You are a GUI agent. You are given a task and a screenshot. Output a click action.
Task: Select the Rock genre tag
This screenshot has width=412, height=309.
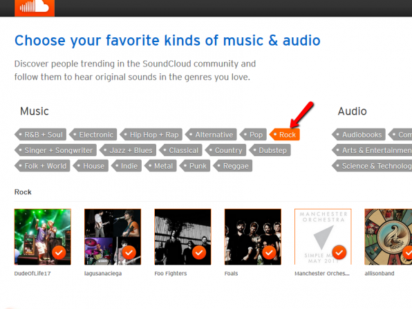point(285,135)
